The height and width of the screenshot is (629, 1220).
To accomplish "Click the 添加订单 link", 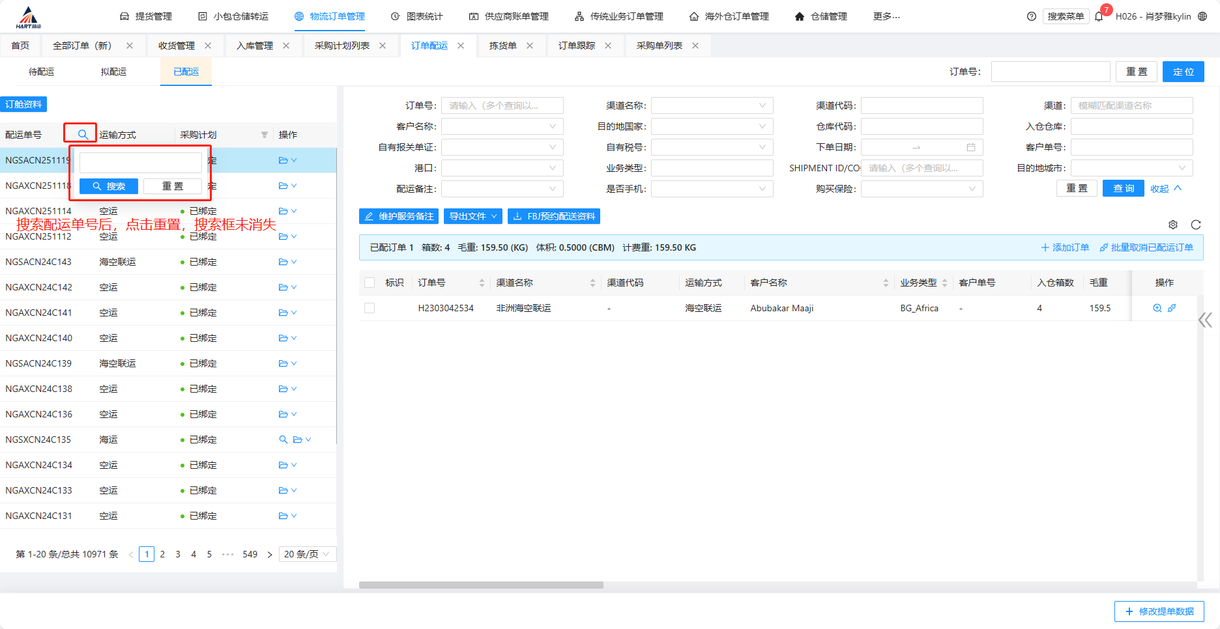I will point(1065,247).
